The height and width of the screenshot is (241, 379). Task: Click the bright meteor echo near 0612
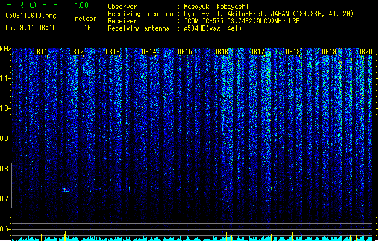click(65, 190)
